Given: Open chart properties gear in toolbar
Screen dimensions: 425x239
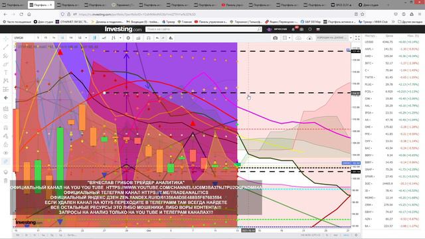Looking at the screenshot, I should click(128, 38).
